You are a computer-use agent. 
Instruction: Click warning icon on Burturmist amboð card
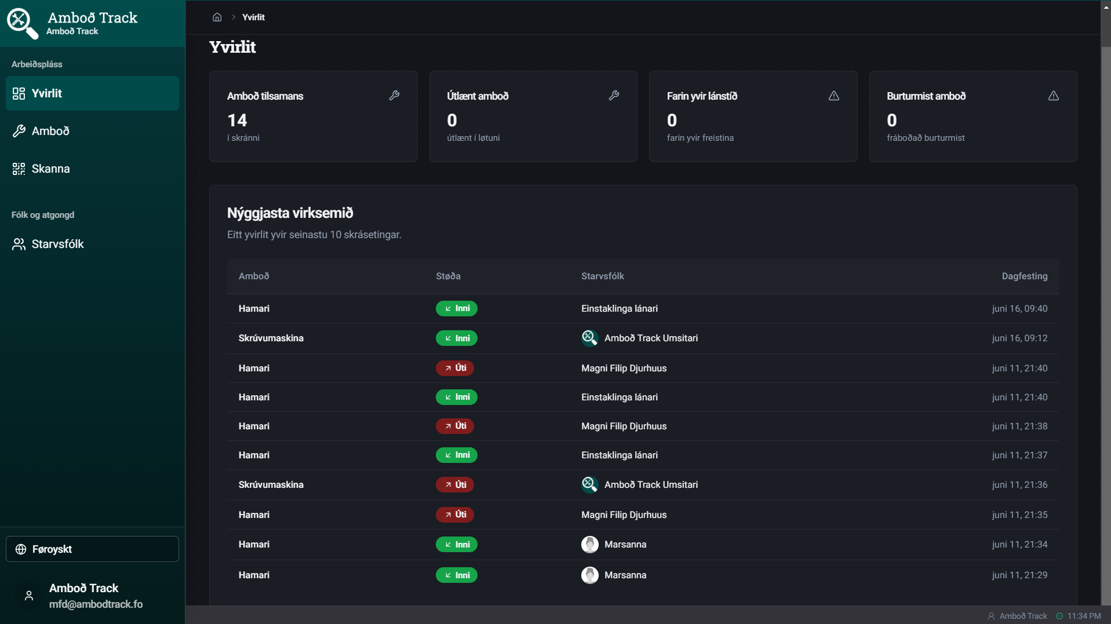pos(1053,96)
